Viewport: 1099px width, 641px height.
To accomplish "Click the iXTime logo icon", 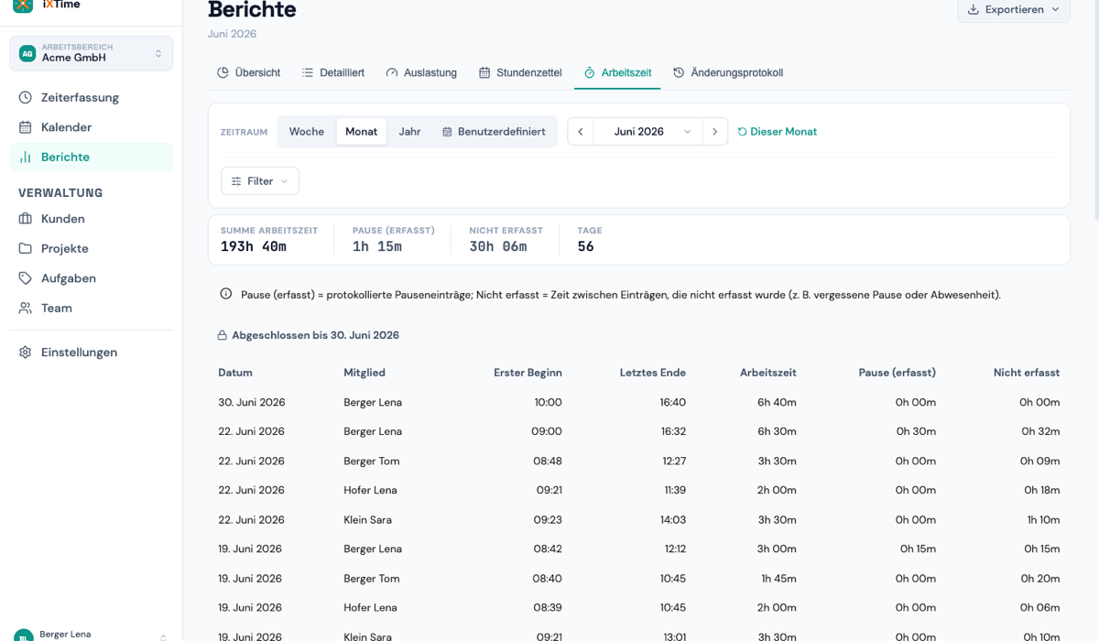I will coord(23,5).
